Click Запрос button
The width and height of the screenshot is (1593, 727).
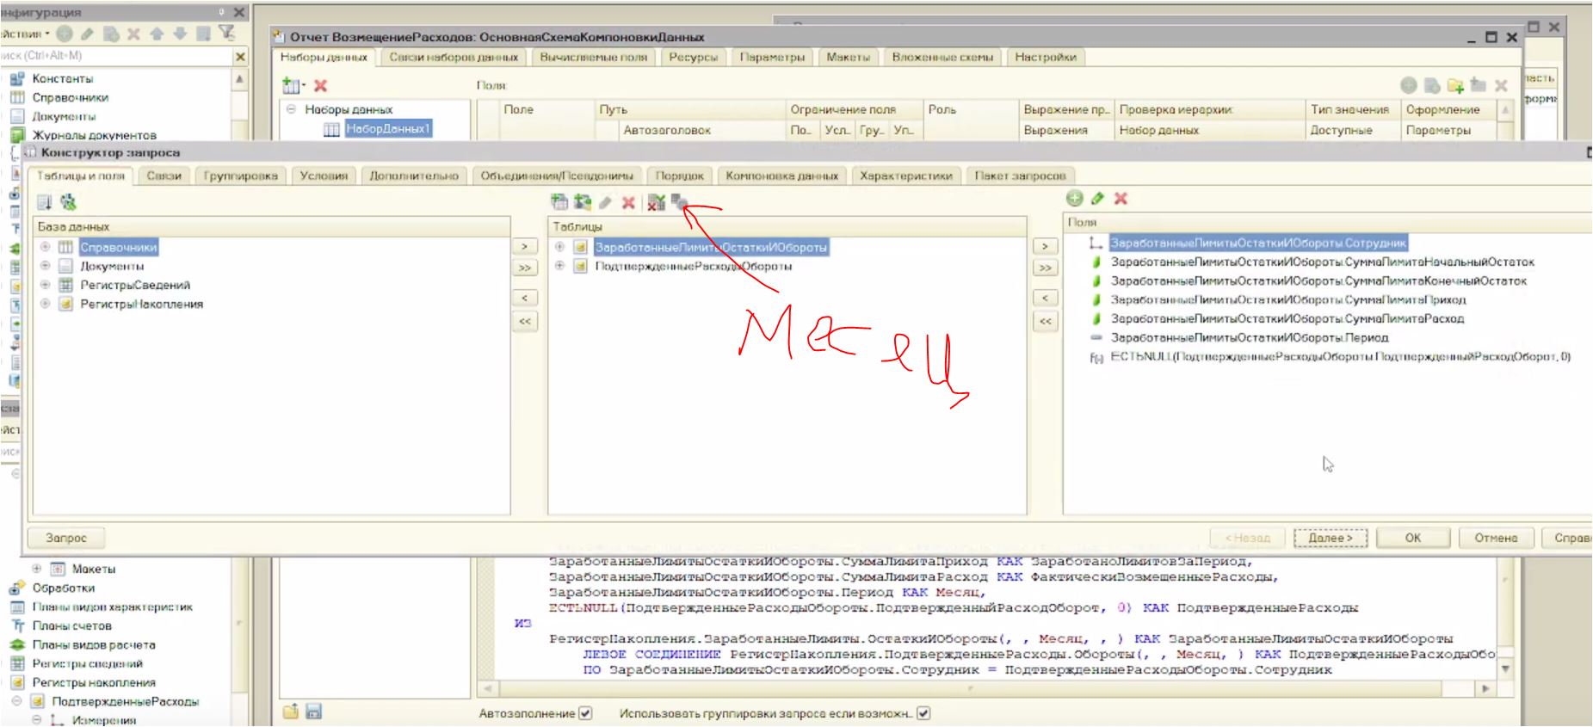(x=66, y=538)
